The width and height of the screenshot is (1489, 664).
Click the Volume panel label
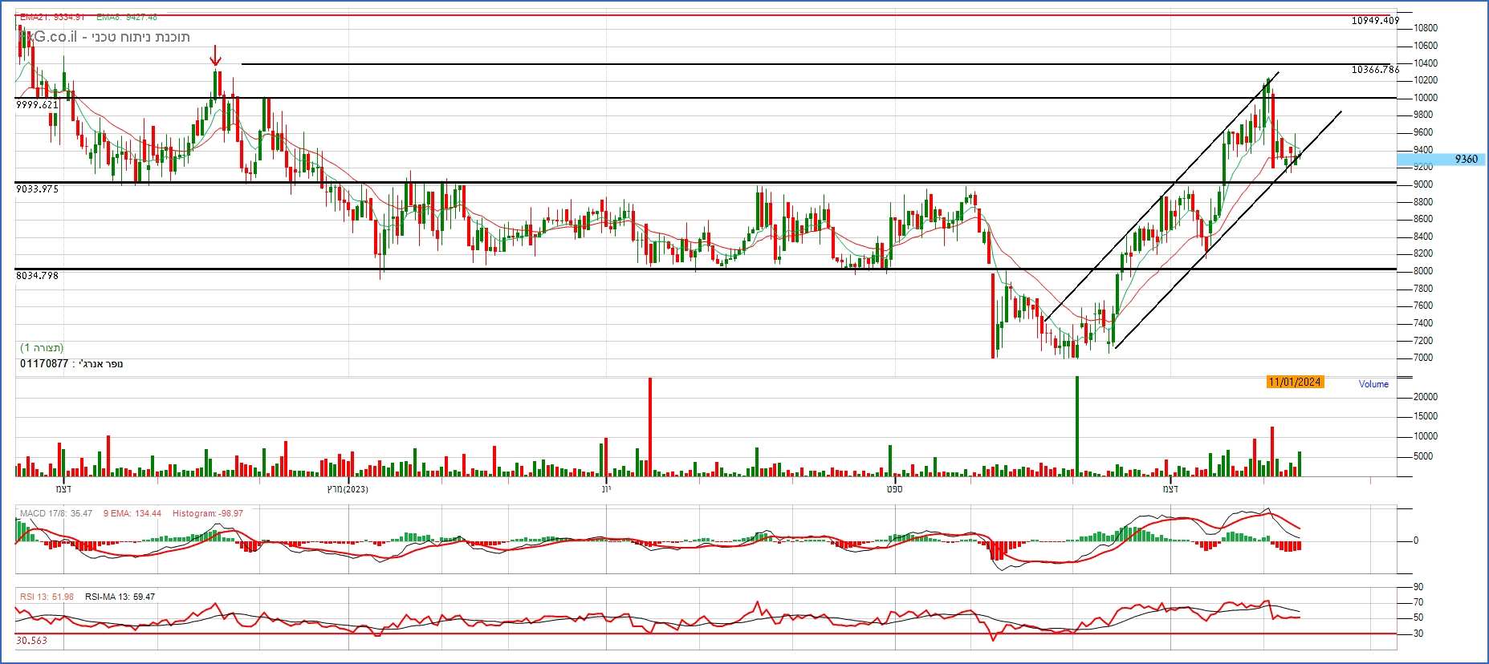1373,384
